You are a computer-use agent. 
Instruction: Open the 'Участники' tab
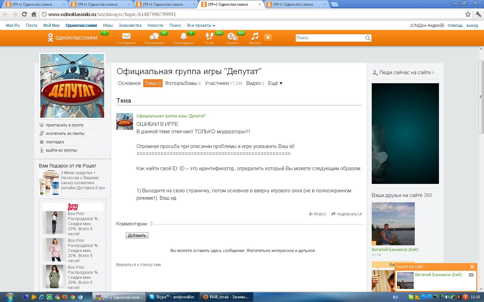click(224, 83)
